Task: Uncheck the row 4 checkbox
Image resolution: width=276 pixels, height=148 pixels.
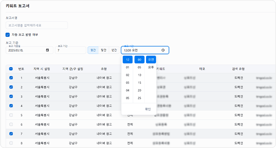Action: [11, 106]
